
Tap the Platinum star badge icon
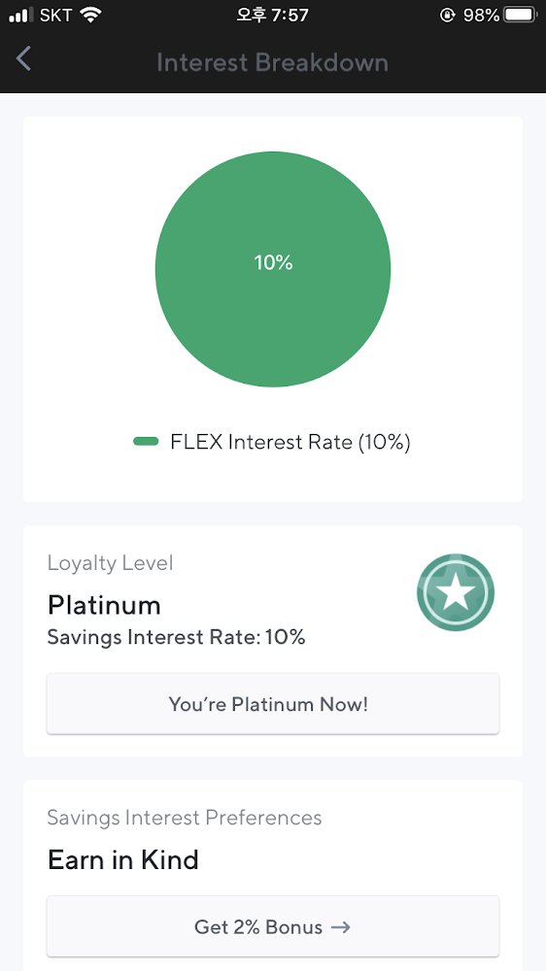click(x=456, y=592)
